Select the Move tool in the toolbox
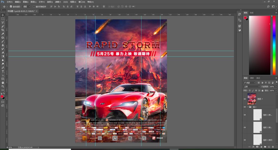The width and height of the screenshot is (278, 150). (x=3, y=15)
